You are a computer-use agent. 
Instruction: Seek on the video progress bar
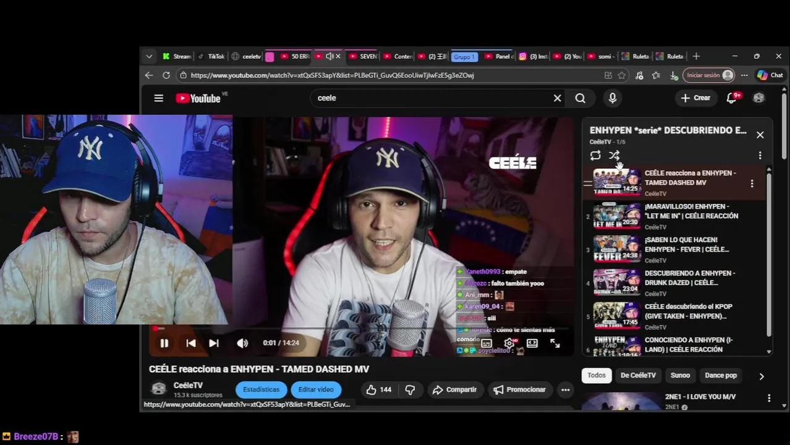pyautogui.click(x=361, y=328)
